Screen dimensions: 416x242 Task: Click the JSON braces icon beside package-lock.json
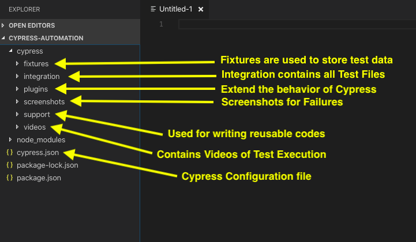(x=10, y=165)
